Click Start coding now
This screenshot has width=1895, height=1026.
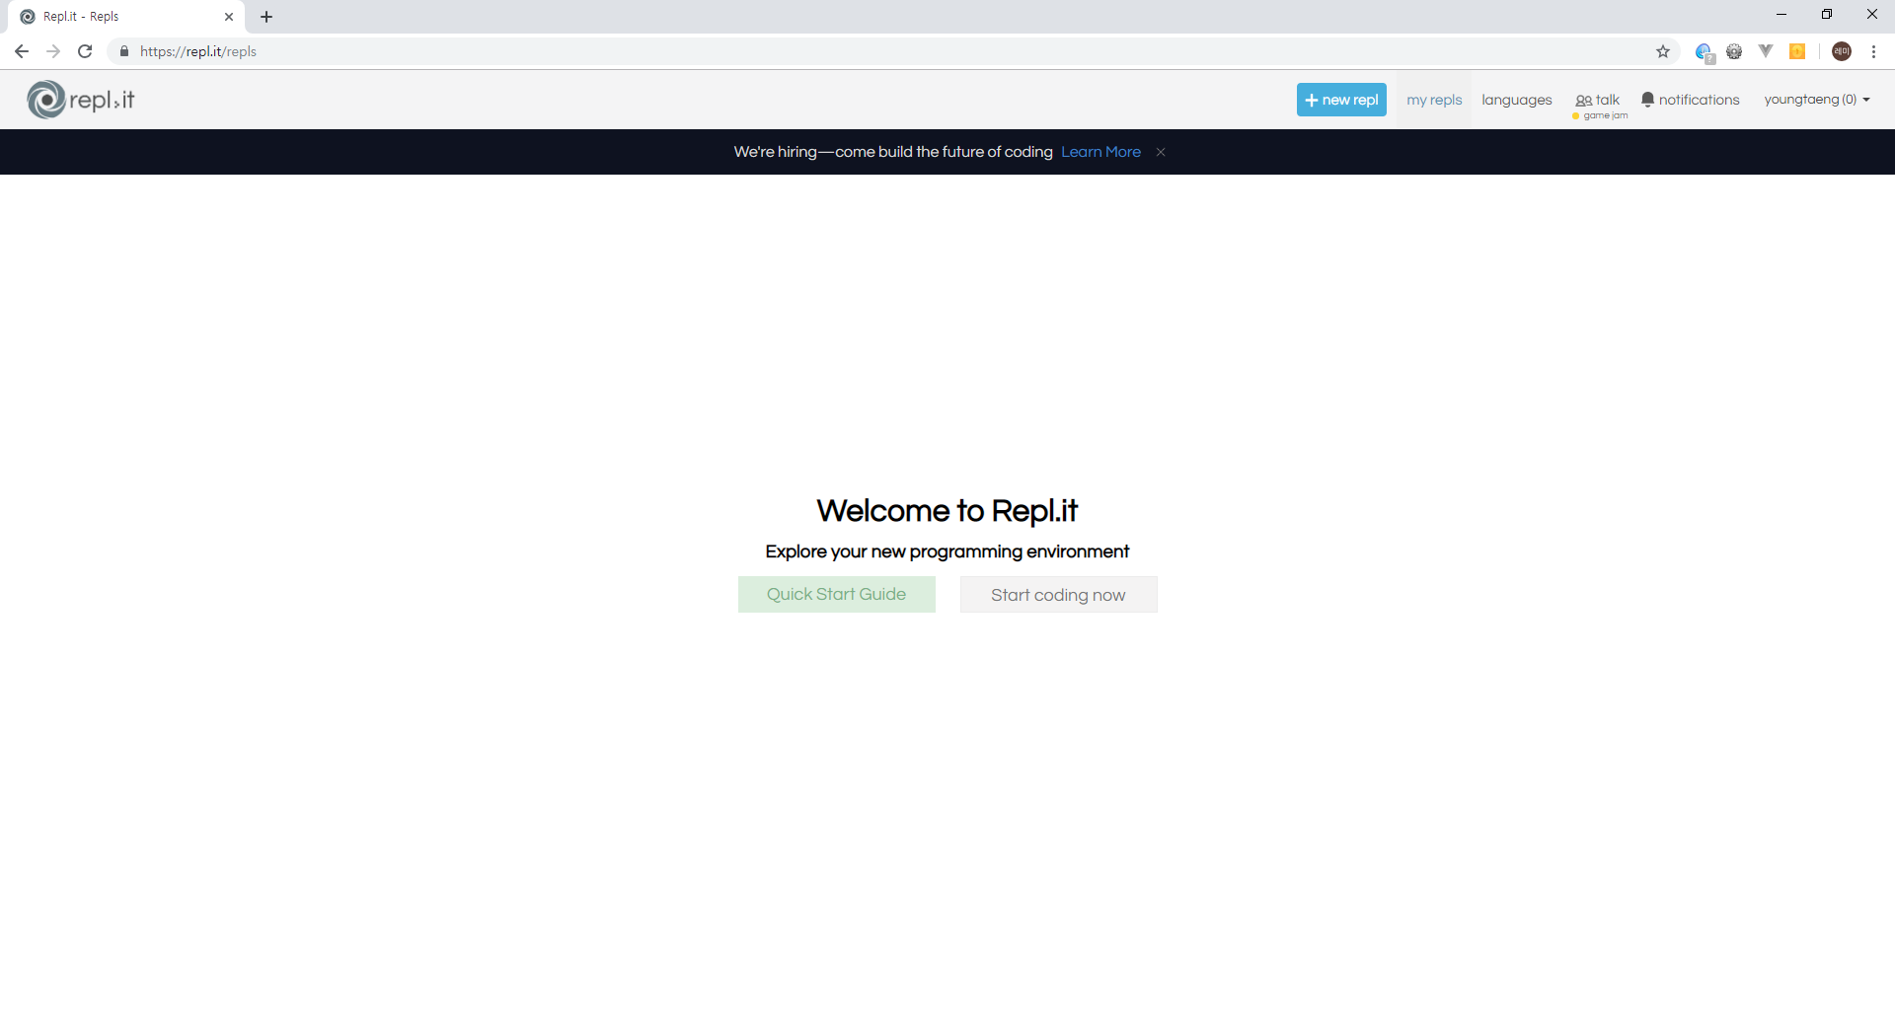(1058, 595)
